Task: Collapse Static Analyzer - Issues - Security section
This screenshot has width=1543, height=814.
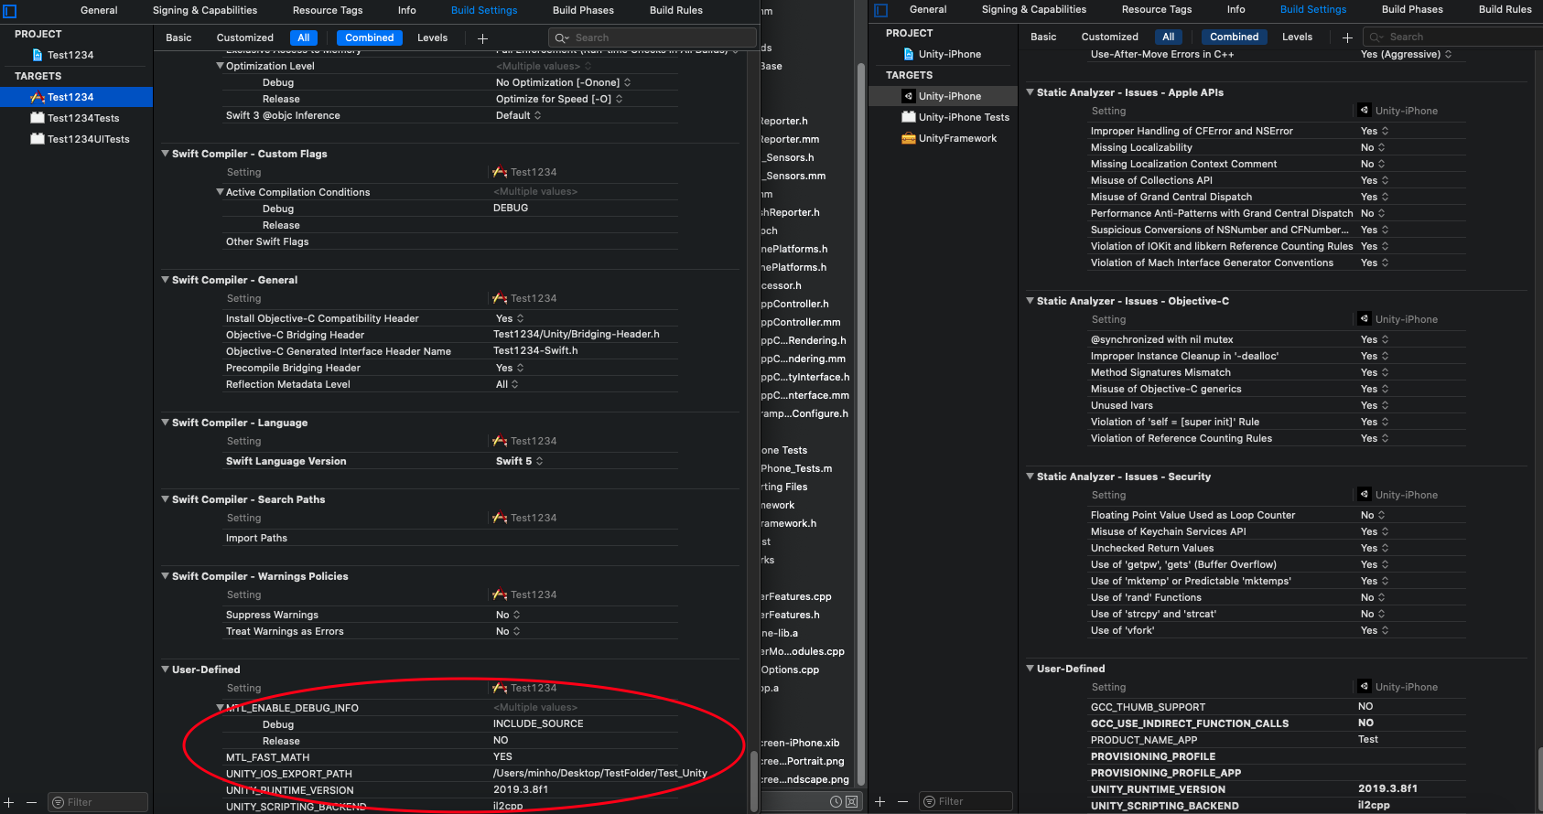Action: click(1030, 477)
